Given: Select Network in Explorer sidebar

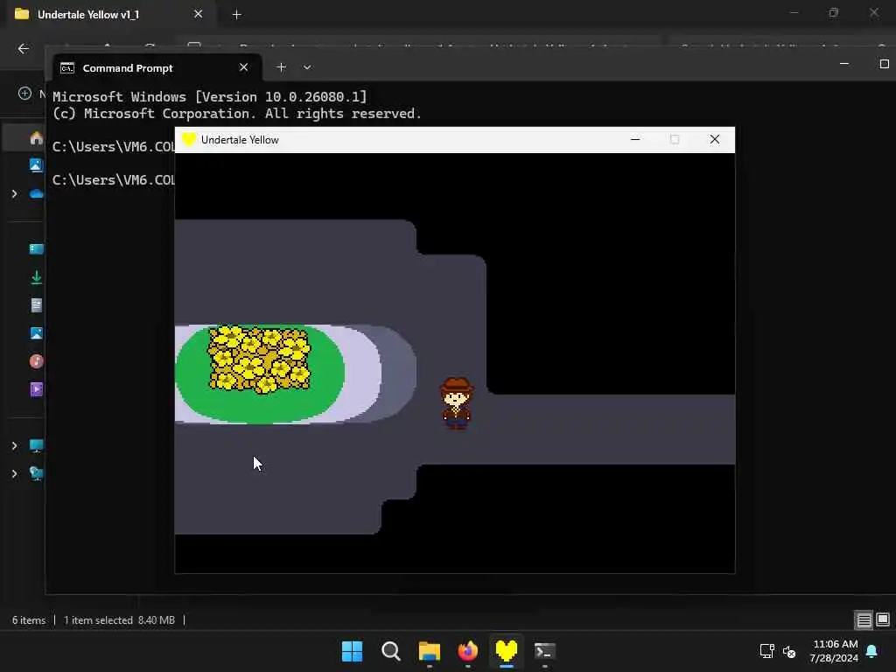Looking at the screenshot, I should tap(36, 473).
